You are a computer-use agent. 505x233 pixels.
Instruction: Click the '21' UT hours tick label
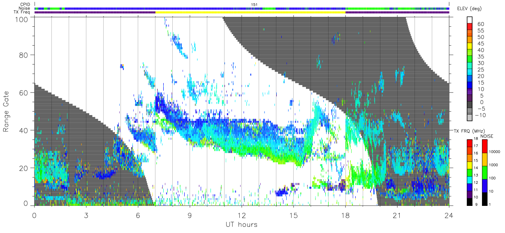coord(397,215)
